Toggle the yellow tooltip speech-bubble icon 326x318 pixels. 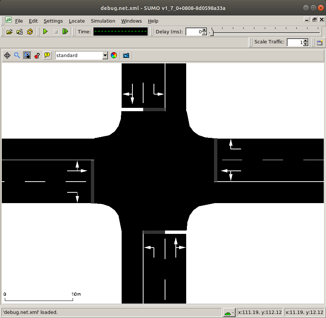click(47, 55)
